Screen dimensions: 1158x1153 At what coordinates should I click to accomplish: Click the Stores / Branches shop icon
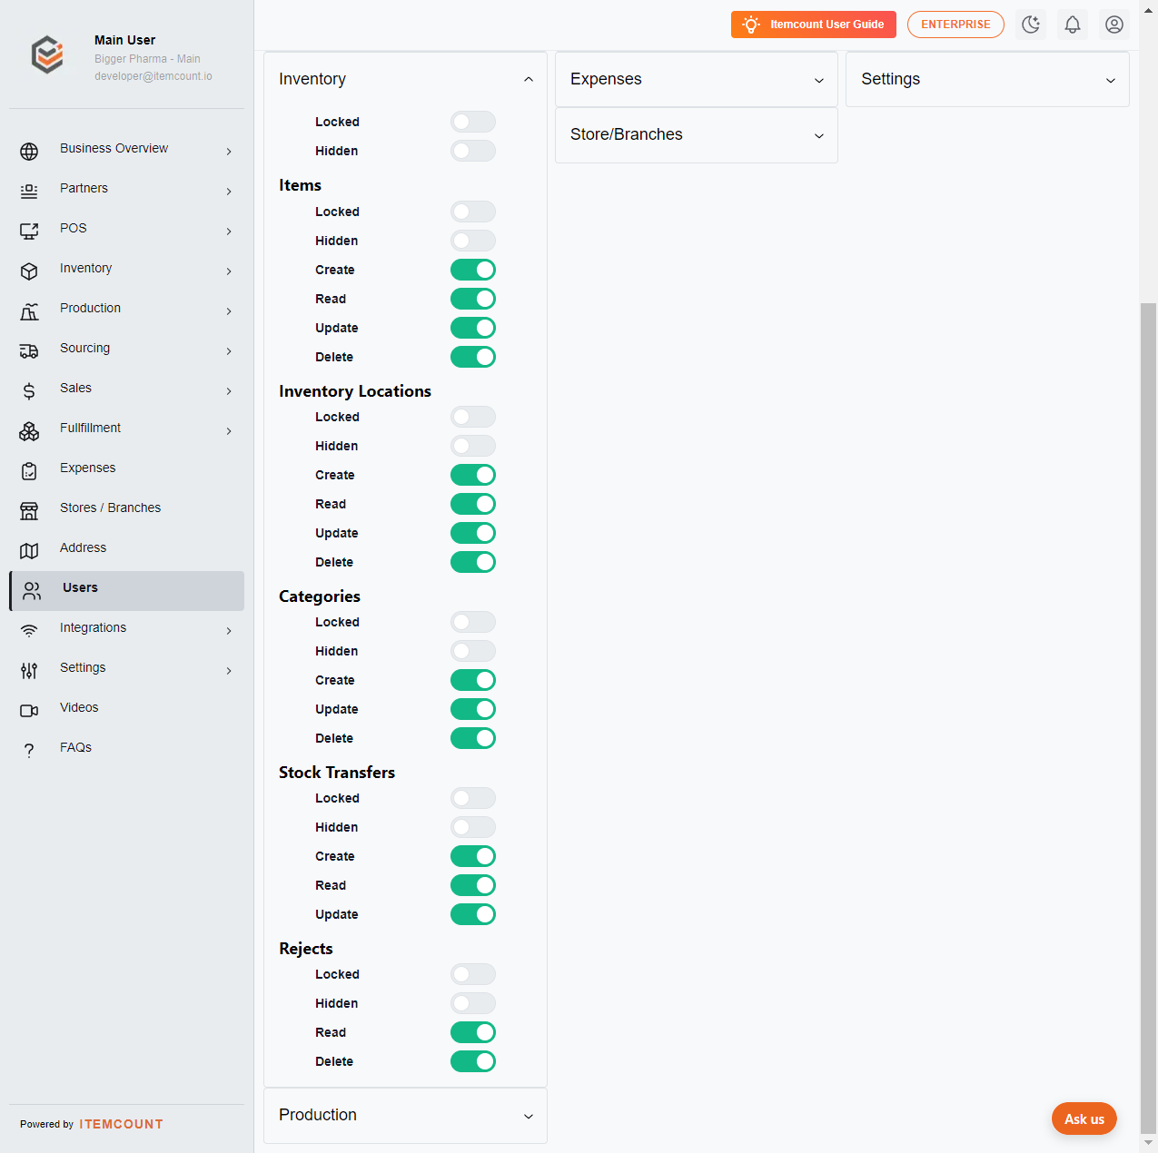29,511
